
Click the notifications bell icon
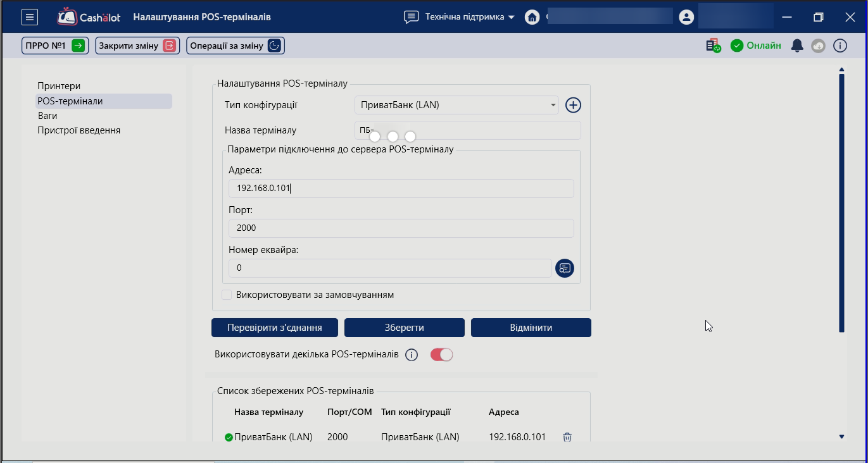click(797, 46)
